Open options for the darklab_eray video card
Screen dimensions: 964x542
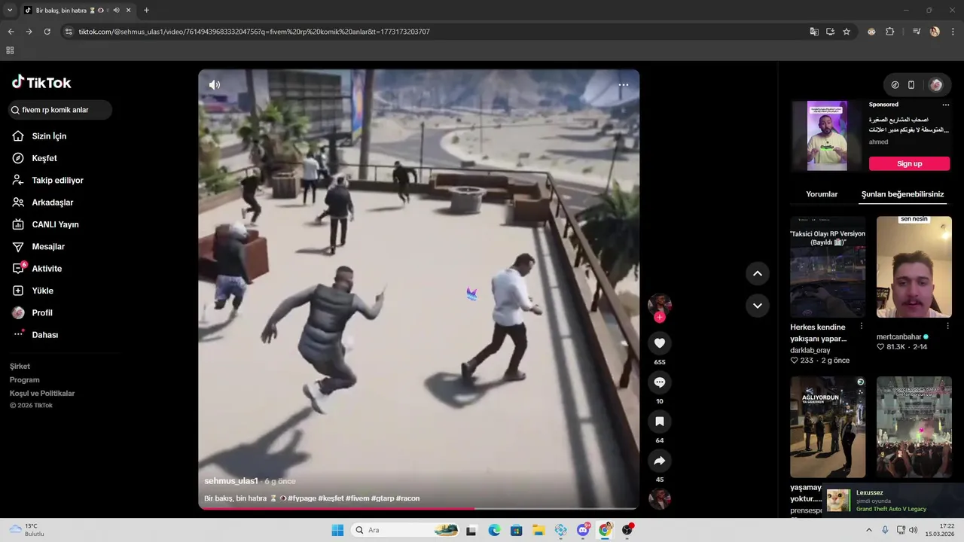(x=862, y=327)
